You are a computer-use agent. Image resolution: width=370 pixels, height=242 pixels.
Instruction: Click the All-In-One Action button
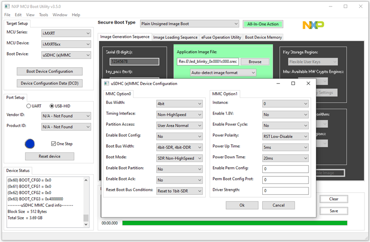[x=263, y=24]
